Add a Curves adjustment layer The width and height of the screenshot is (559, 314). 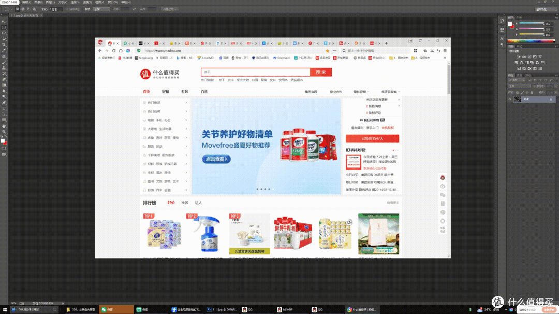529,56
